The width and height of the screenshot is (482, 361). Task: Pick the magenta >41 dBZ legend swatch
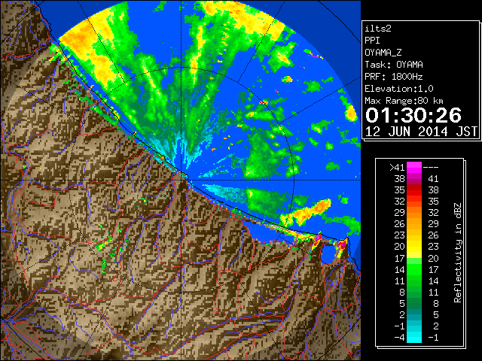[x=414, y=167]
